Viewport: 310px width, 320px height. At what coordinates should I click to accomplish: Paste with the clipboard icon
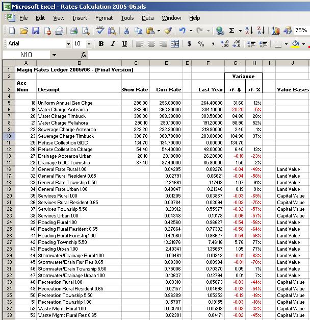(x=150, y=31)
